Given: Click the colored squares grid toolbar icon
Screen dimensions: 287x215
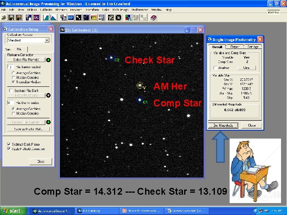Looking at the screenshot, I should click(128, 18).
